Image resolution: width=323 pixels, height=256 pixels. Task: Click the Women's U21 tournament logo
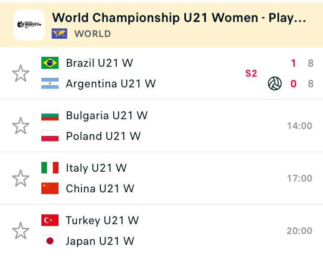coord(29,25)
